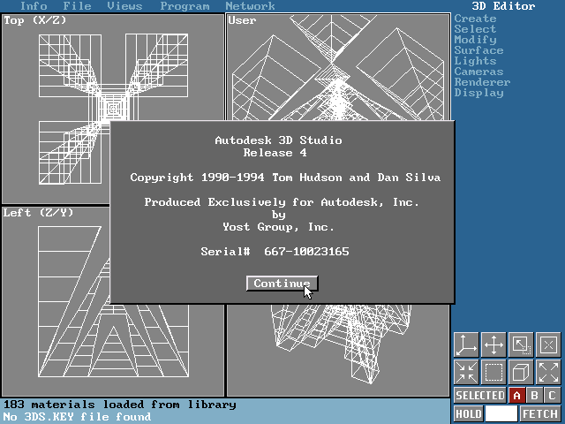Open the Renderer command

point(482,82)
